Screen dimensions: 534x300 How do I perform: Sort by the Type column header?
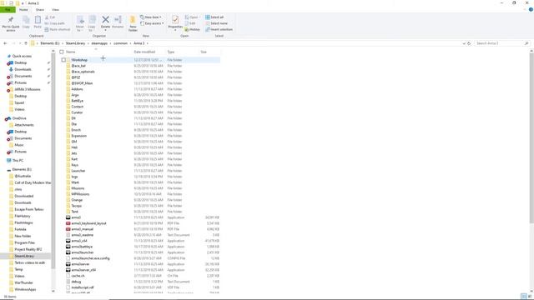[171, 52]
